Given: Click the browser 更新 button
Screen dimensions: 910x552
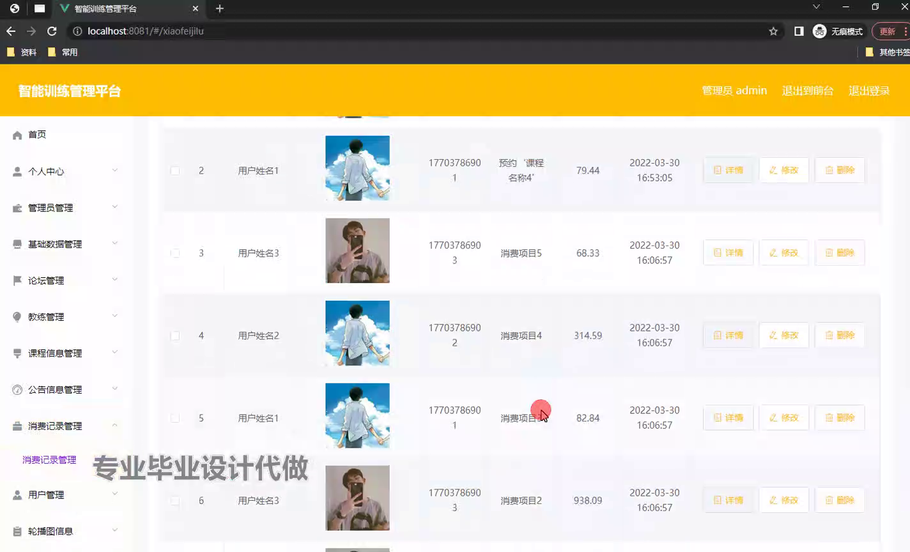Looking at the screenshot, I should (x=891, y=31).
